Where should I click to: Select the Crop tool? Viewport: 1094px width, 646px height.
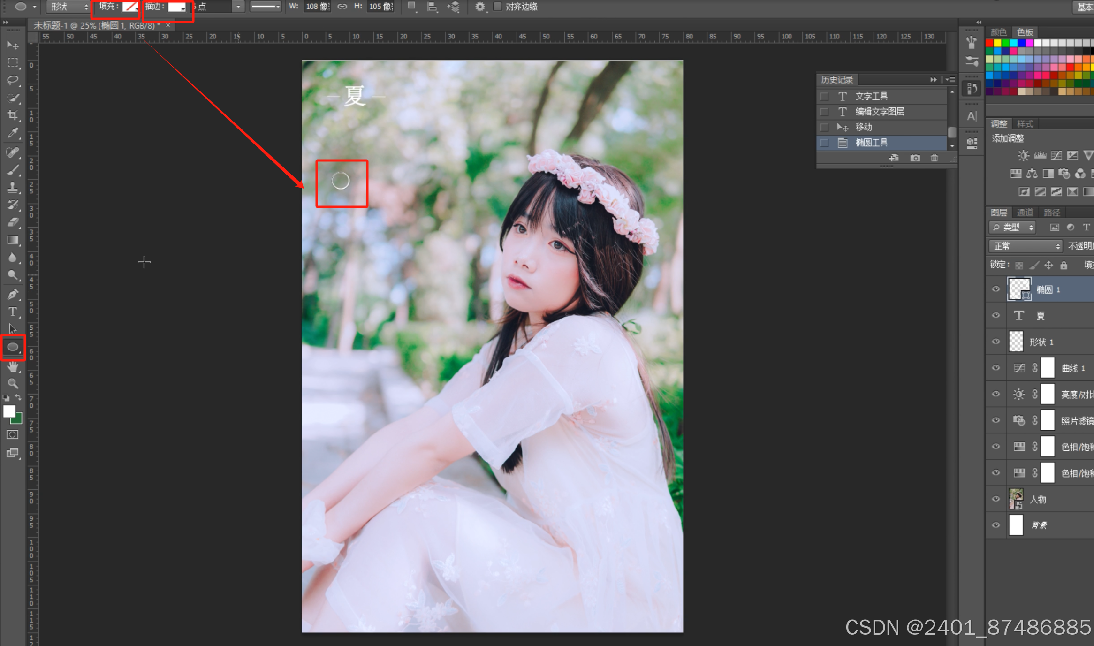pyautogui.click(x=13, y=115)
